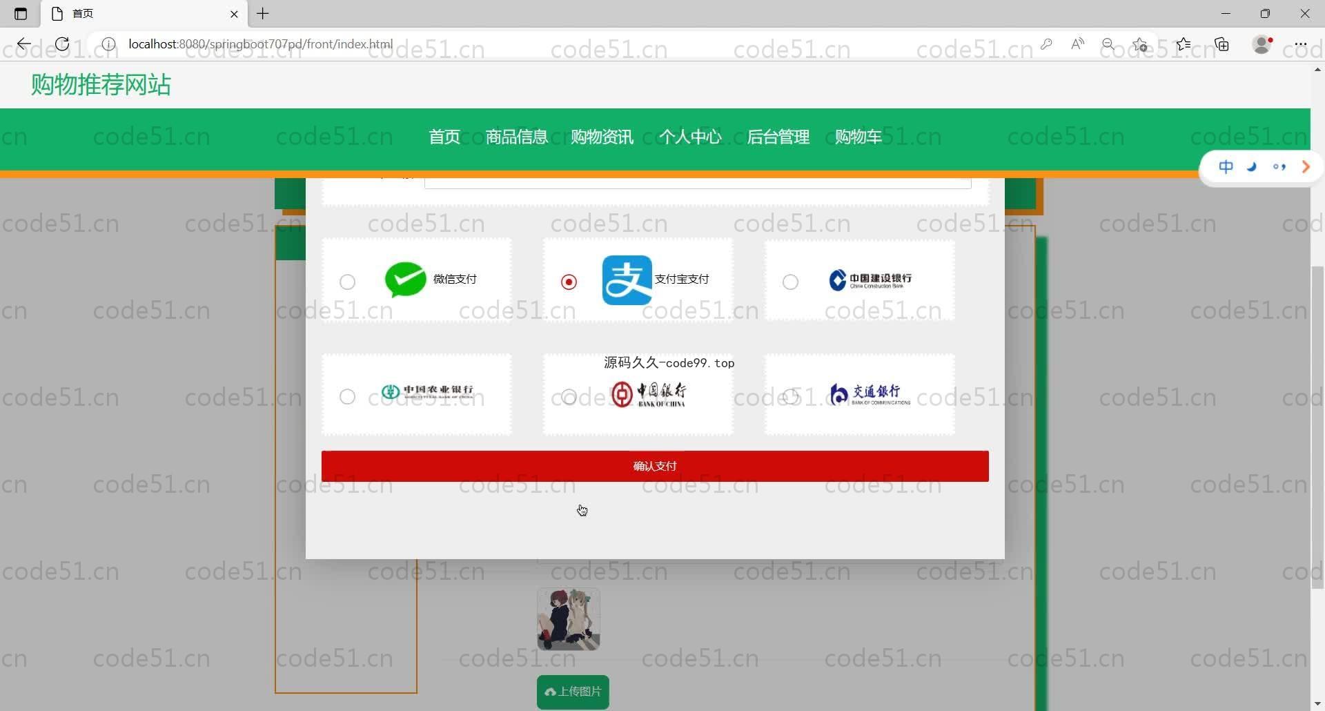Image resolution: width=1325 pixels, height=711 pixels.
Task: Click the scrollbar up arrow
Action: [x=1317, y=69]
